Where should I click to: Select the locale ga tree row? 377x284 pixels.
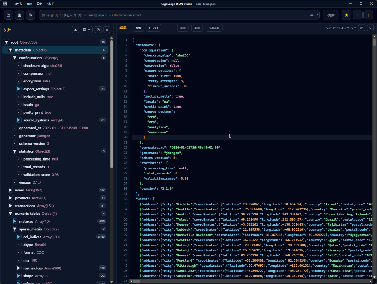click(55, 105)
